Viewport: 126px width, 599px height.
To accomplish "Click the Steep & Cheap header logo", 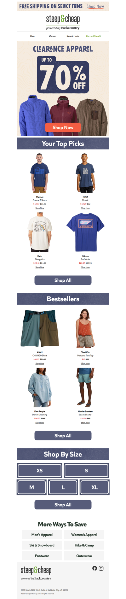I will [63, 22].
